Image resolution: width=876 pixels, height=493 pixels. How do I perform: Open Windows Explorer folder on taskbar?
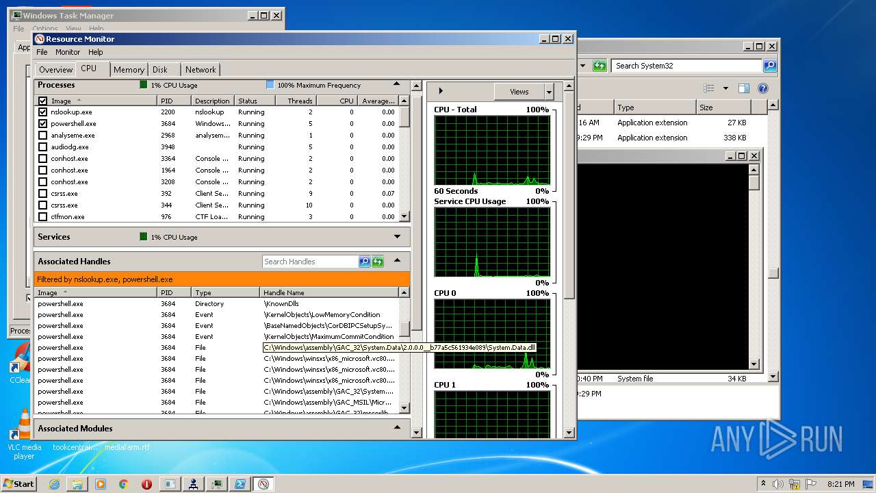[77, 484]
